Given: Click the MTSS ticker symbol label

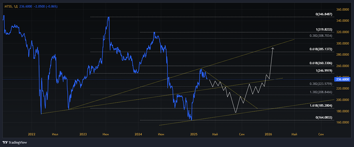Looking at the screenshot, I should (x=8, y=7).
